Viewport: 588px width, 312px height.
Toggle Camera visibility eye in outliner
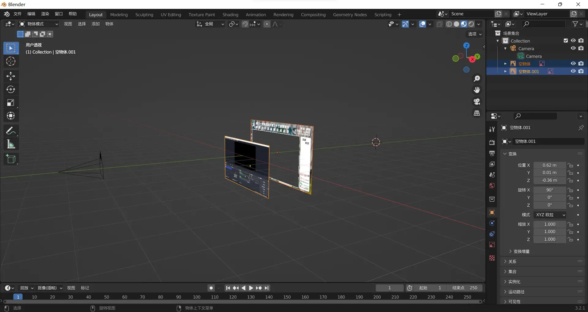tap(573, 48)
